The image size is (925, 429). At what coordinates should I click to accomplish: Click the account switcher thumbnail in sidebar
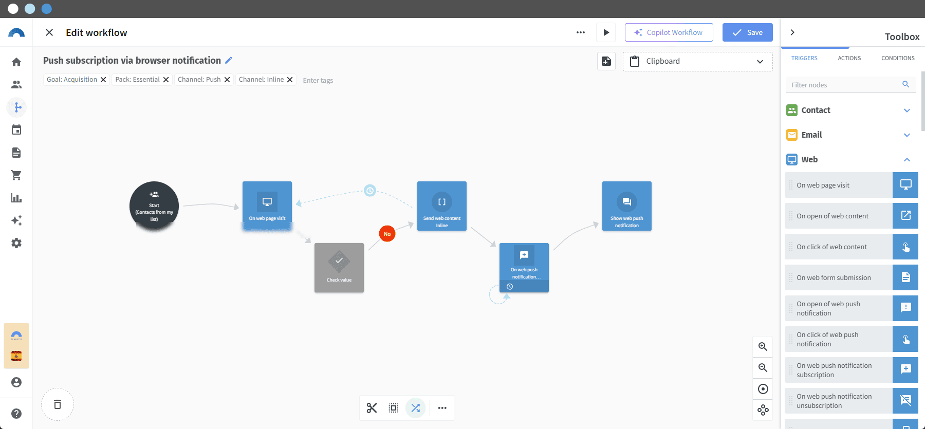pyautogui.click(x=16, y=346)
